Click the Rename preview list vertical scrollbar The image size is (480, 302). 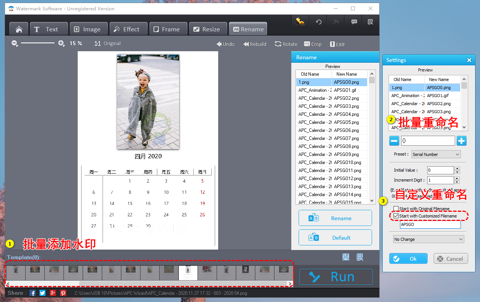(372, 137)
